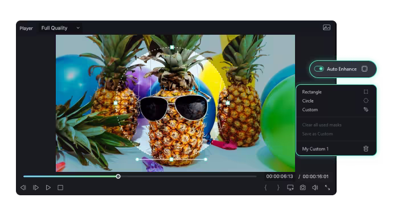393x222 pixels.
Task: Click the dashed circle mask icon
Action: pos(366,101)
